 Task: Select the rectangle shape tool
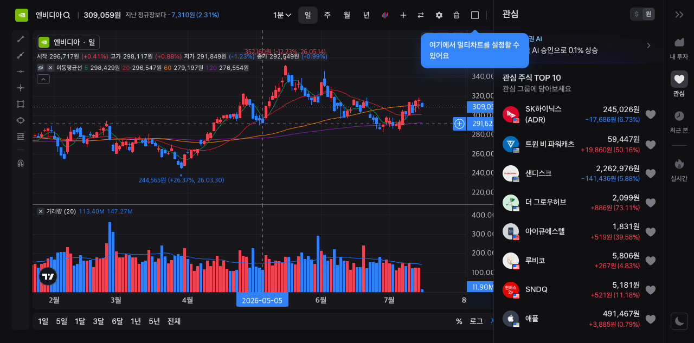pos(21,104)
